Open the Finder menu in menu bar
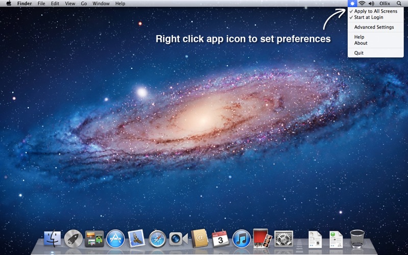408x255 pixels. click(x=24, y=4)
